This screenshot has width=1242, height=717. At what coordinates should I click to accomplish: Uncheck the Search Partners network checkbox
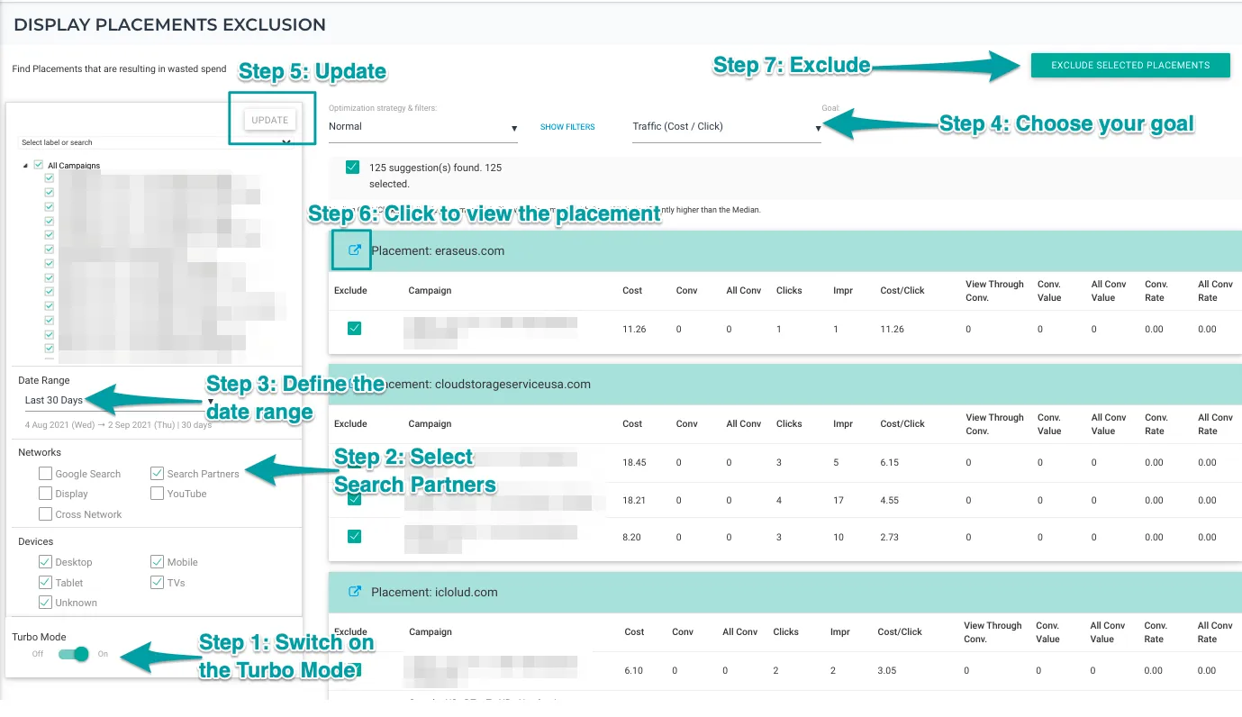coord(158,474)
